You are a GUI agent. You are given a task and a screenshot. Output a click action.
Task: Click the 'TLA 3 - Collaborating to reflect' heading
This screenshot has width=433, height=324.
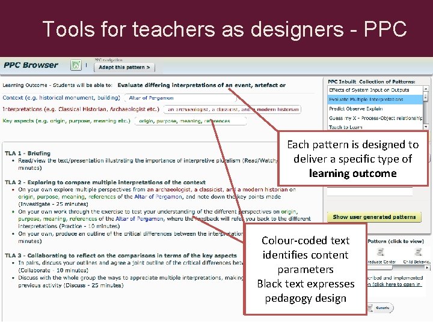coord(121,256)
